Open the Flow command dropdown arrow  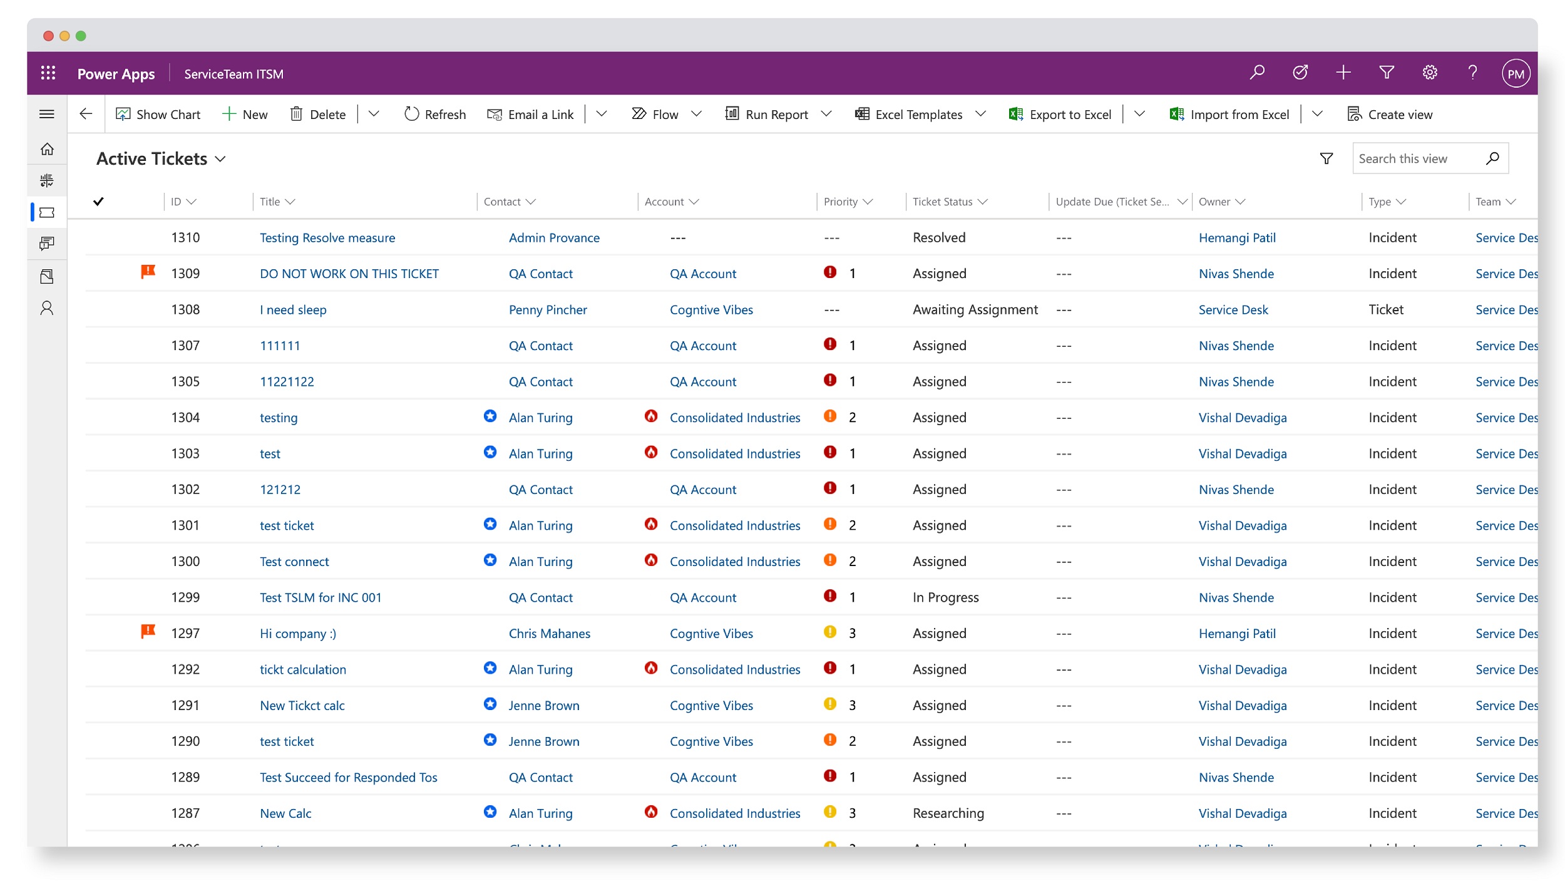point(697,114)
